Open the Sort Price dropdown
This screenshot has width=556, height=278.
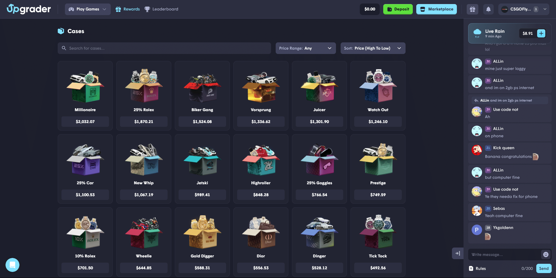[373, 48]
